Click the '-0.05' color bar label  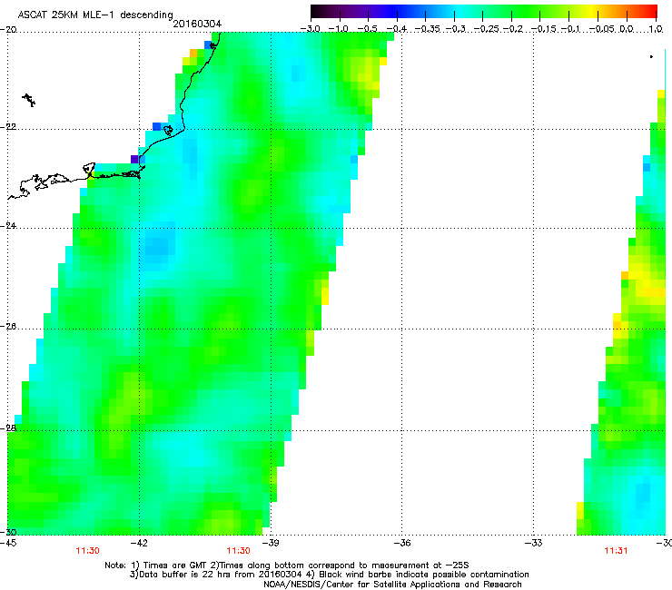tap(602, 29)
